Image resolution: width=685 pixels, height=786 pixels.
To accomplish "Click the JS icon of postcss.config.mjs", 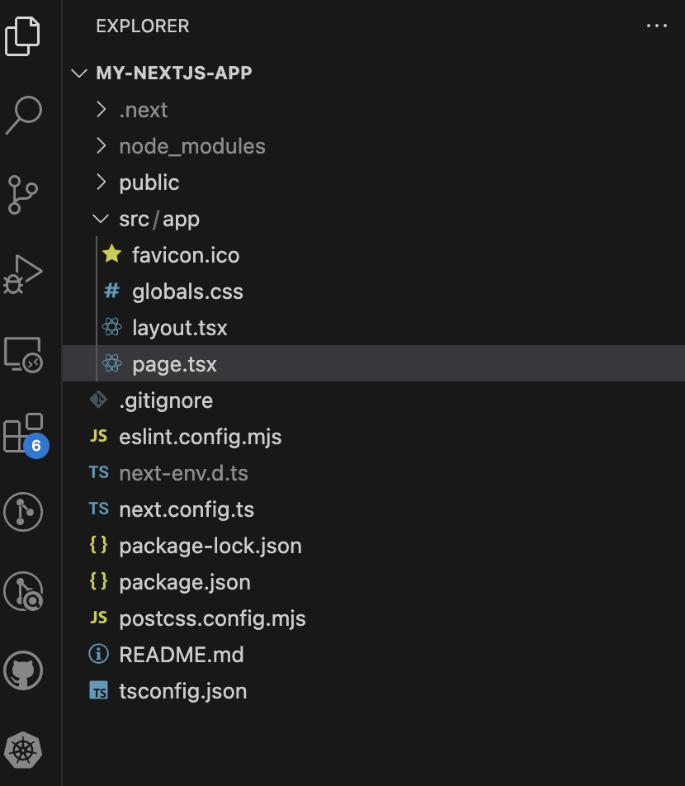I will [99, 618].
